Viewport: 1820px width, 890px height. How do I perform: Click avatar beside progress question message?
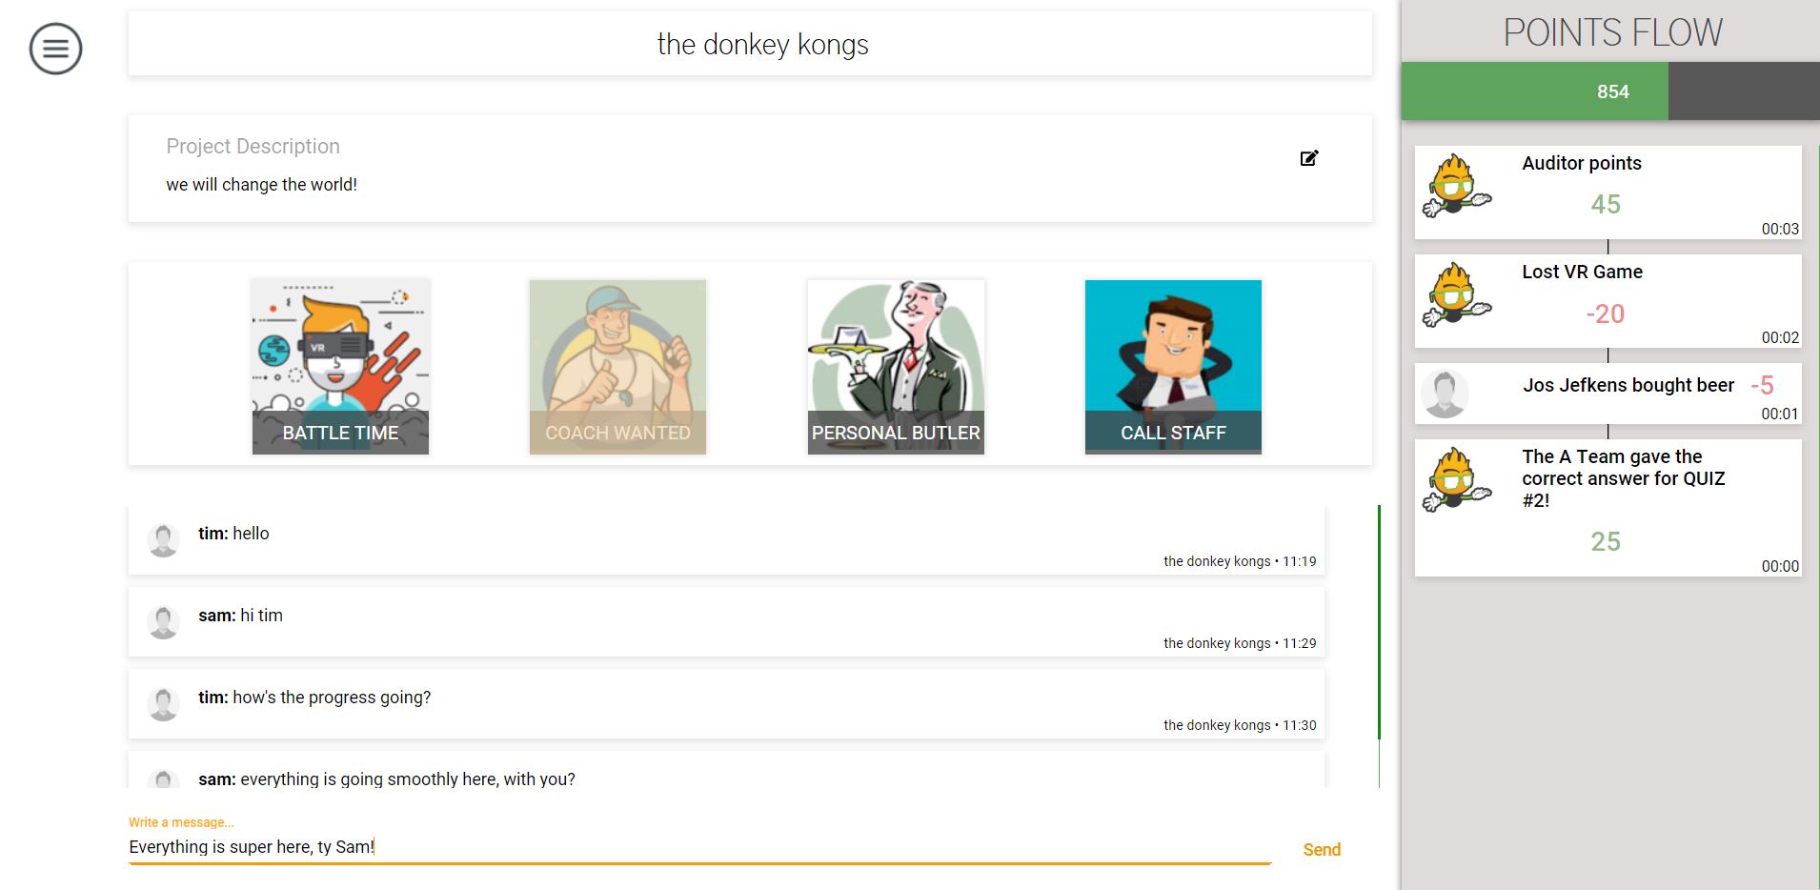(164, 703)
